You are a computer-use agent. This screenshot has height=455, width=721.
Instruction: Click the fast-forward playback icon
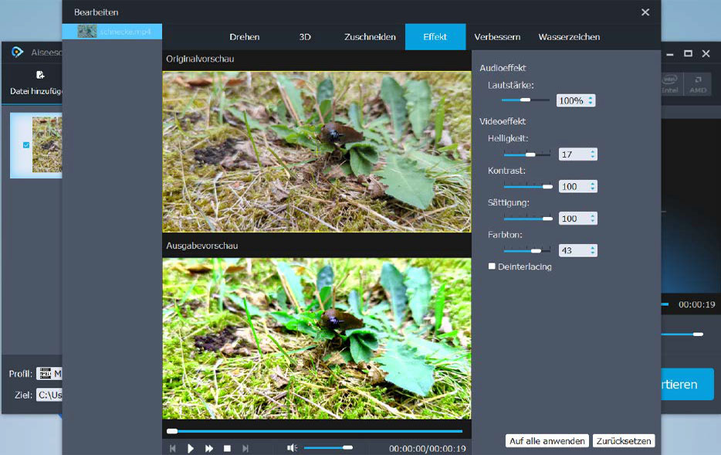tap(208, 448)
